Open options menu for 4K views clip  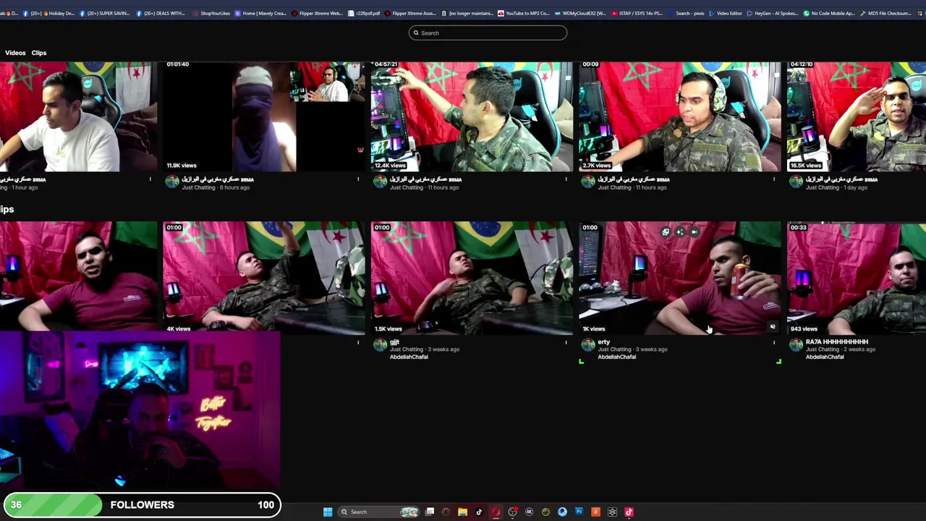coord(358,342)
